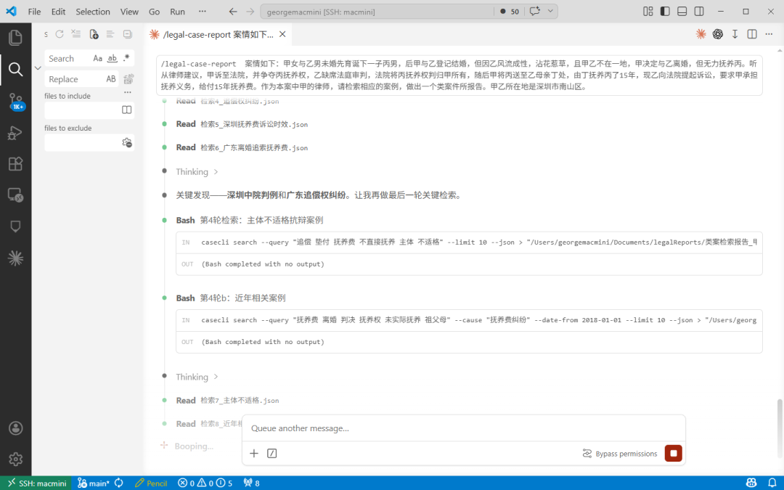Close the /legal-case-report tab

tap(282, 35)
